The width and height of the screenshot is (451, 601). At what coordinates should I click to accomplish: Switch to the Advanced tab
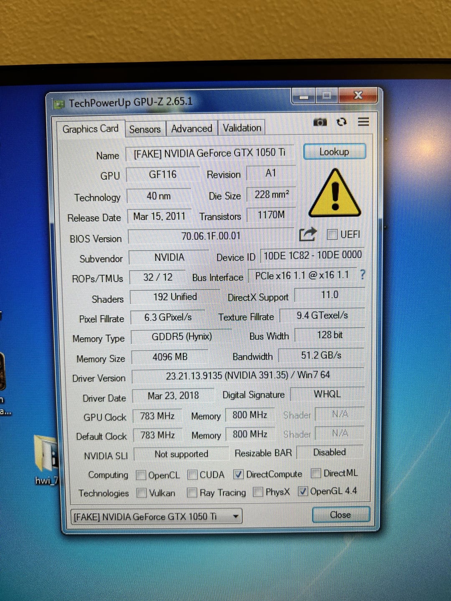192,129
